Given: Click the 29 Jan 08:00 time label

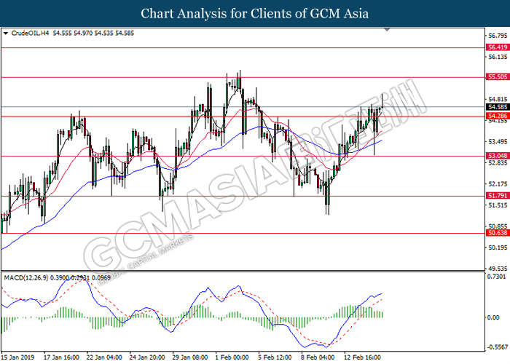Looking at the screenshot, I should [190, 357].
